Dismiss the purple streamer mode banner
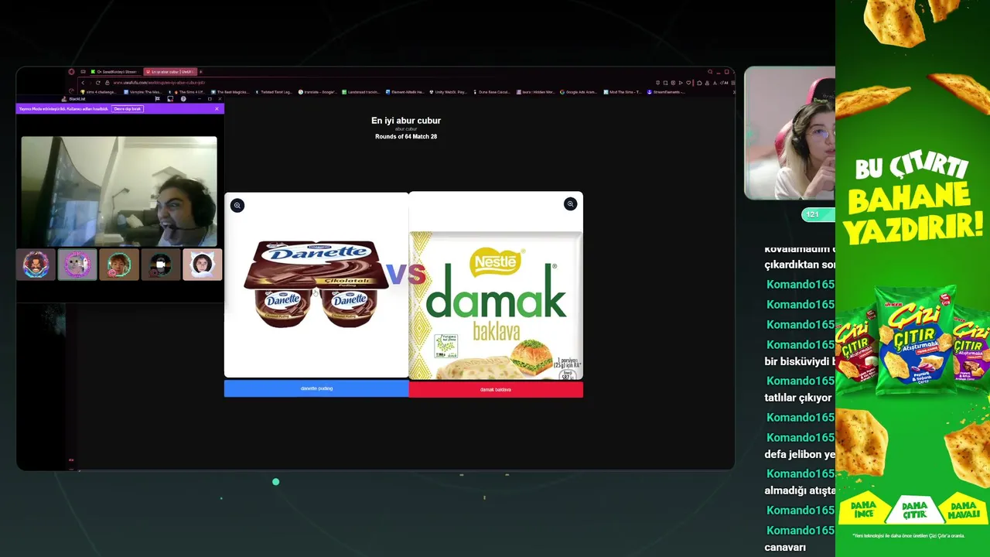990x557 pixels. [x=217, y=109]
